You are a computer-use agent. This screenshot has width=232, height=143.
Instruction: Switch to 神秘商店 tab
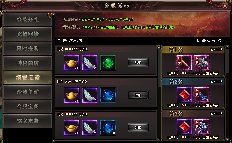tap(27, 63)
